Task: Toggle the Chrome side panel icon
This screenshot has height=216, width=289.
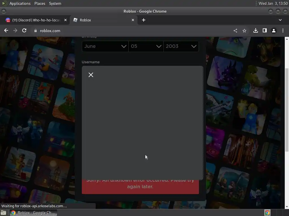Action: point(265,30)
